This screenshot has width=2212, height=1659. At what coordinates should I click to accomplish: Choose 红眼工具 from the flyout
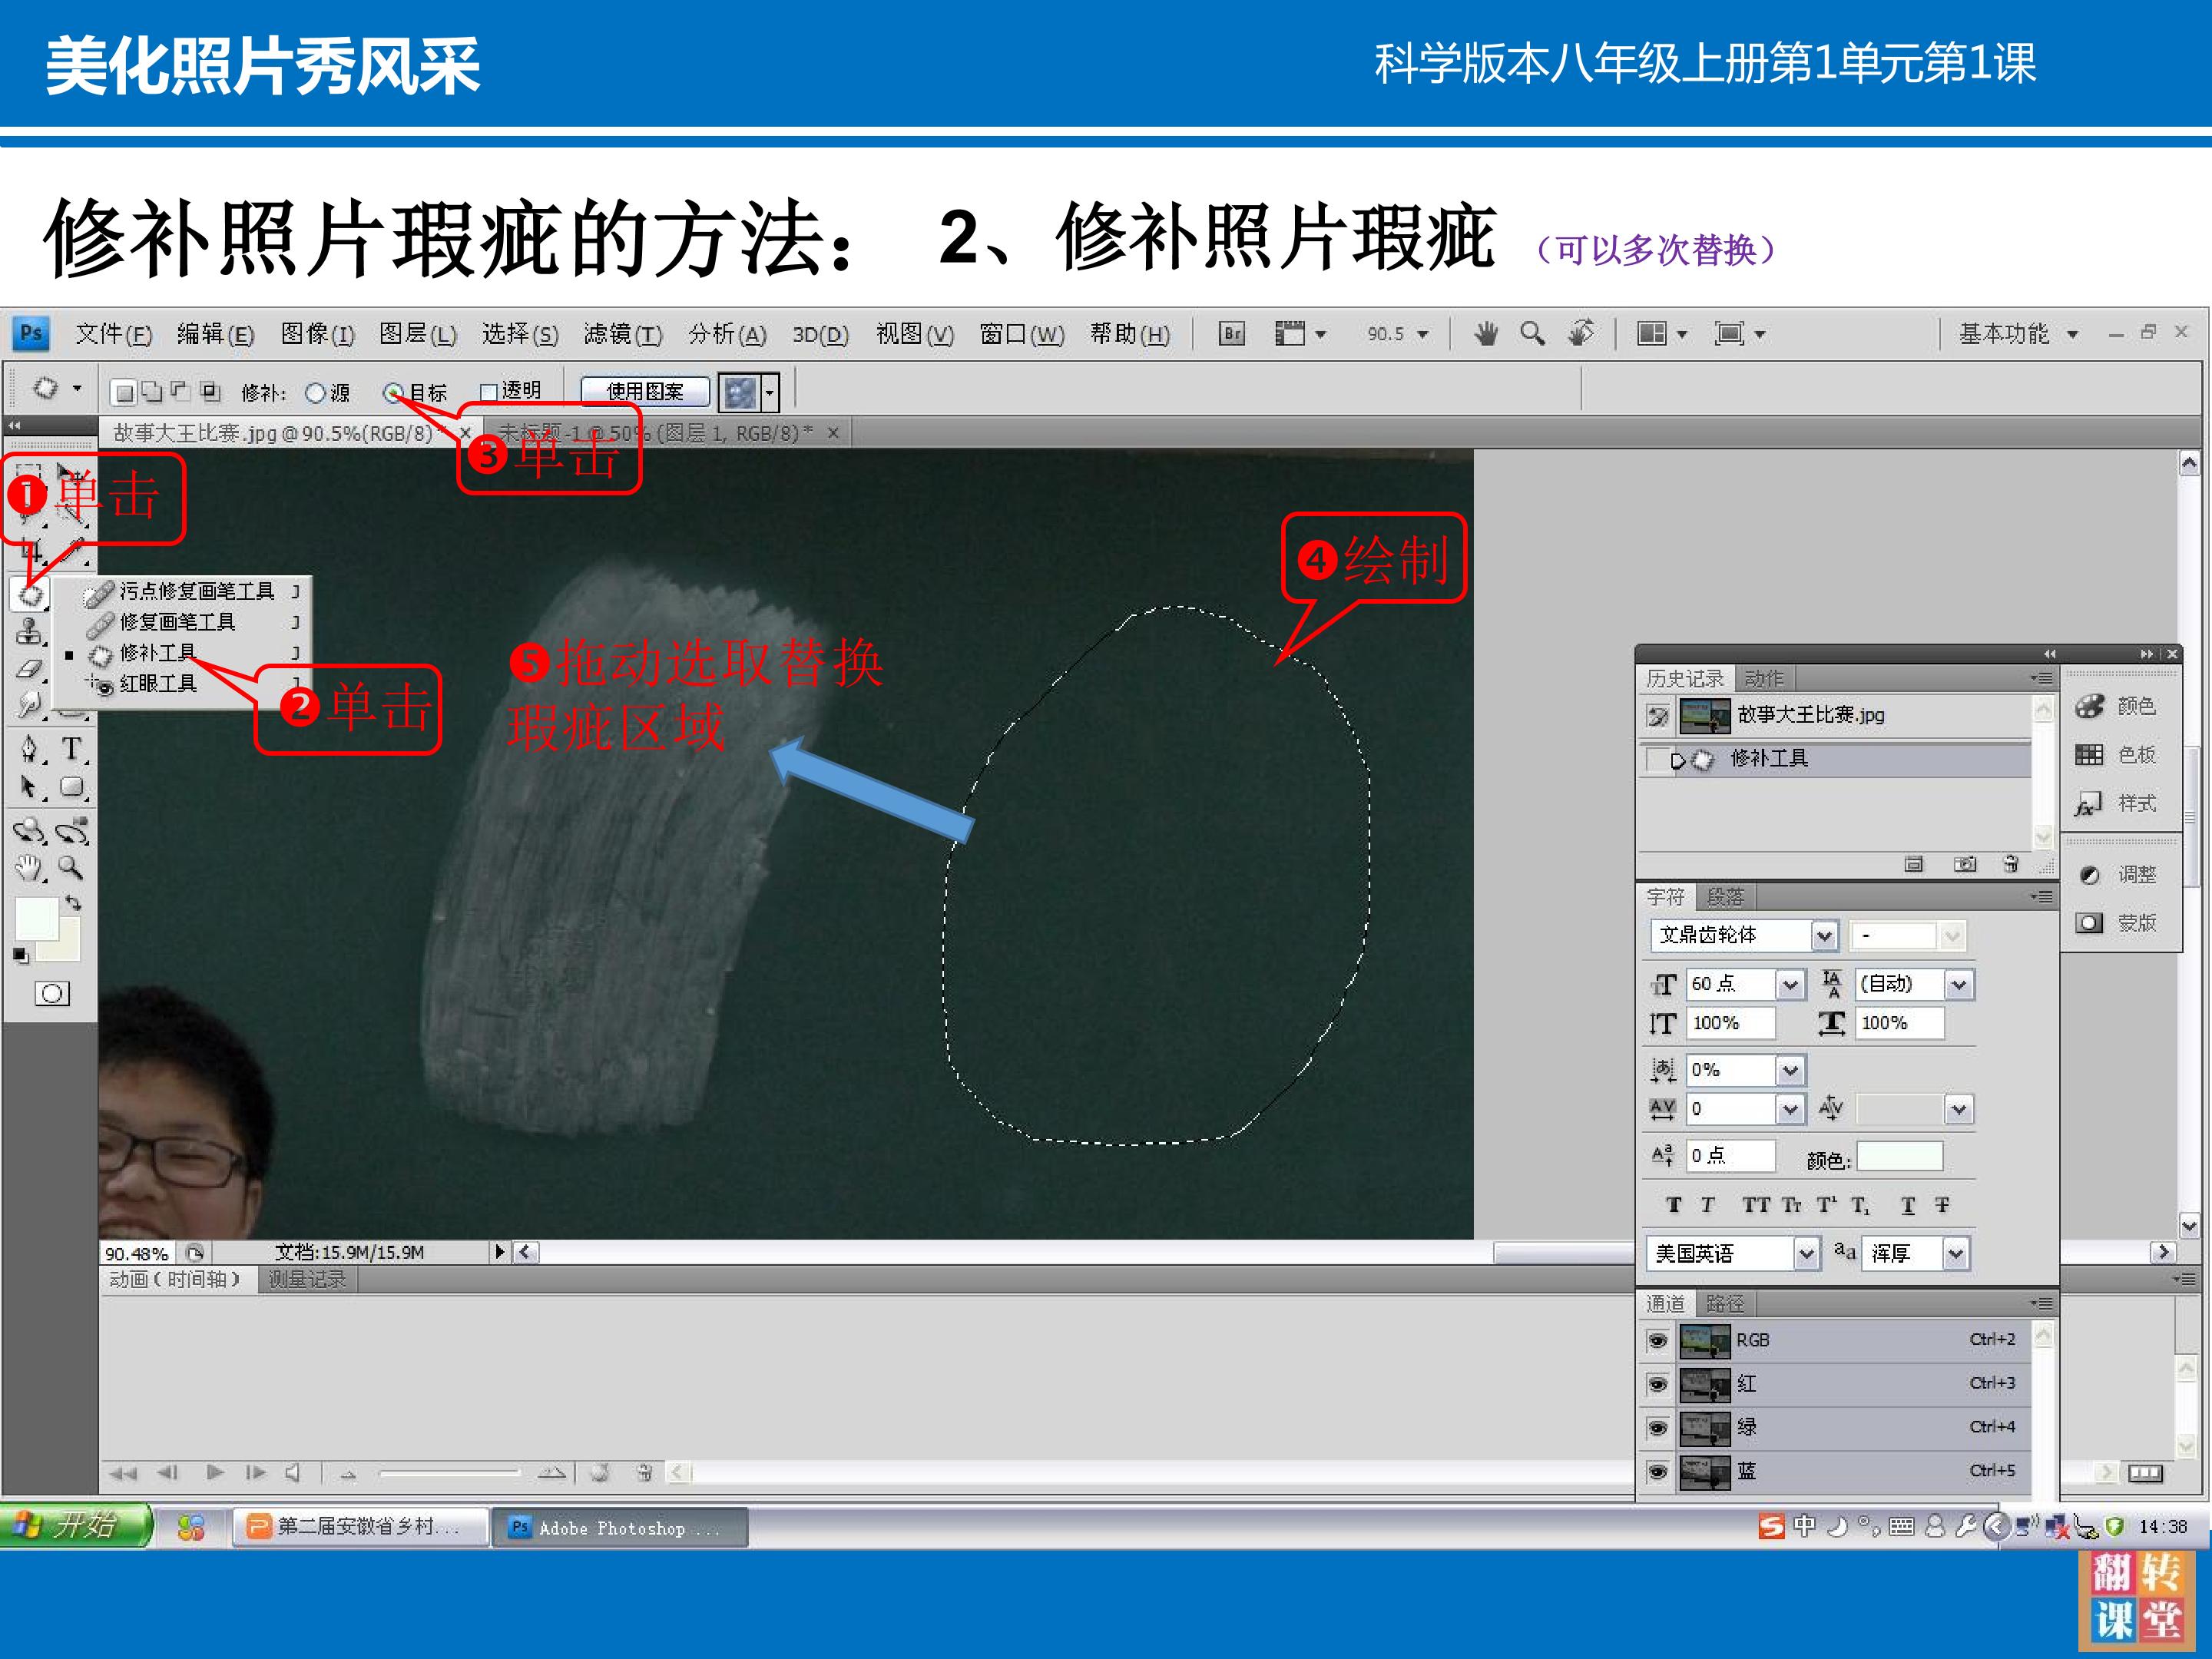point(158,684)
